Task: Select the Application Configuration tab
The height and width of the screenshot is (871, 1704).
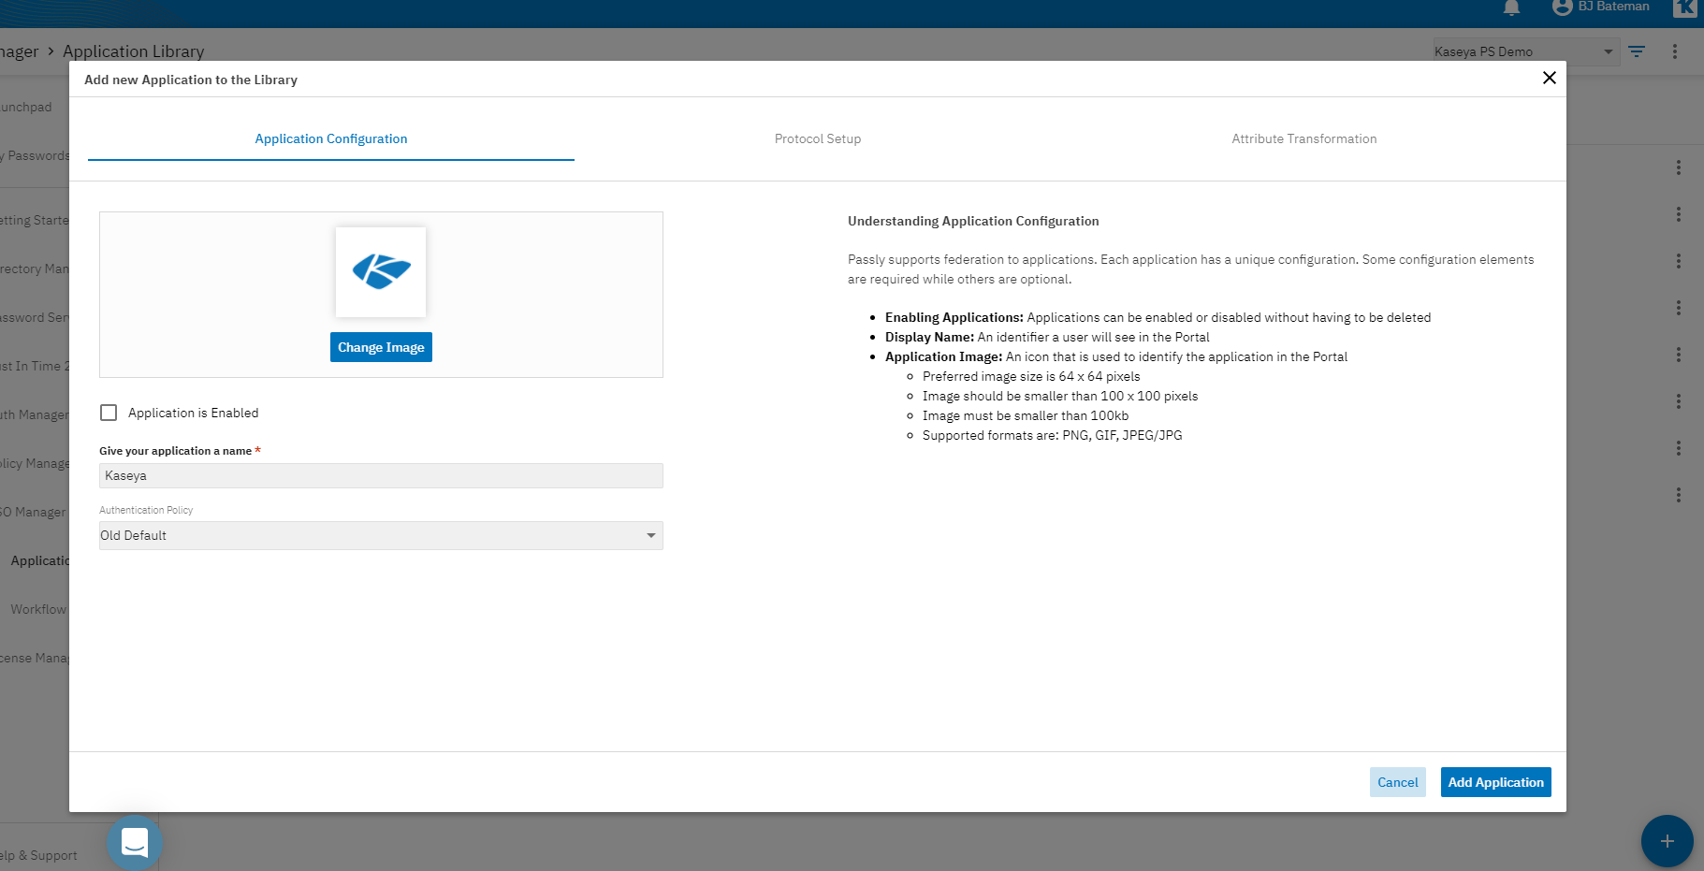Action: click(331, 138)
